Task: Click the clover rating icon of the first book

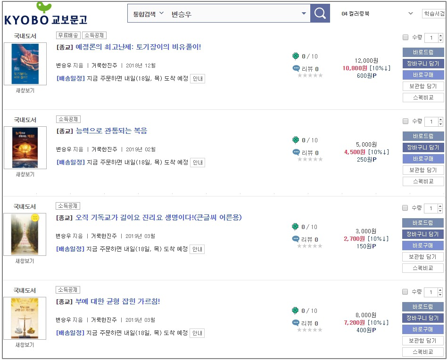Action: click(296, 56)
